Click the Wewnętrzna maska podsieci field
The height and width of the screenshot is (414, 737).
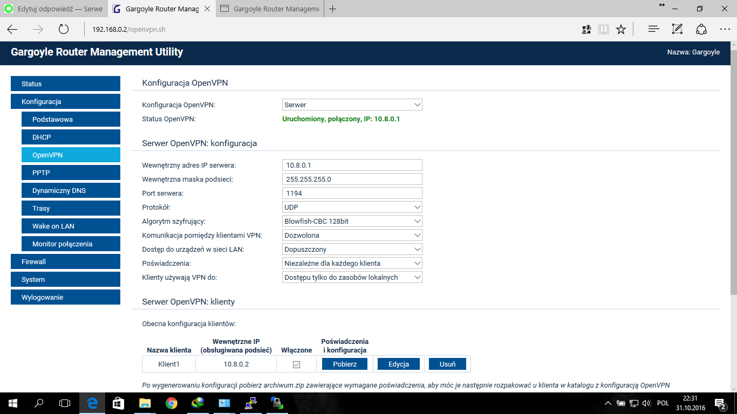tap(352, 179)
